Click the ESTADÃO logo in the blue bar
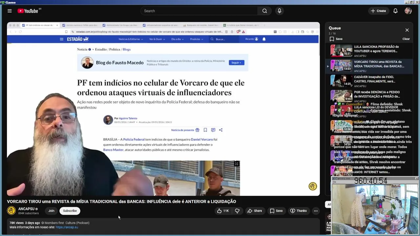420x236 pixels. pyautogui.click(x=78, y=39)
